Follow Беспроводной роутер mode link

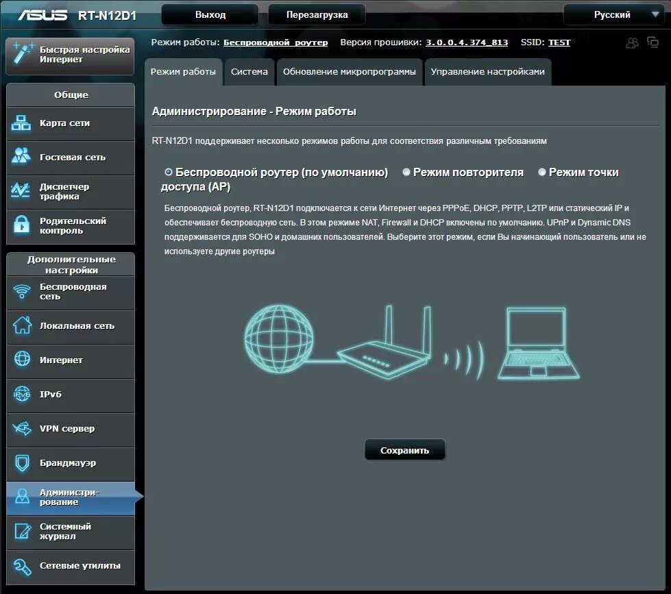click(x=275, y=42)
